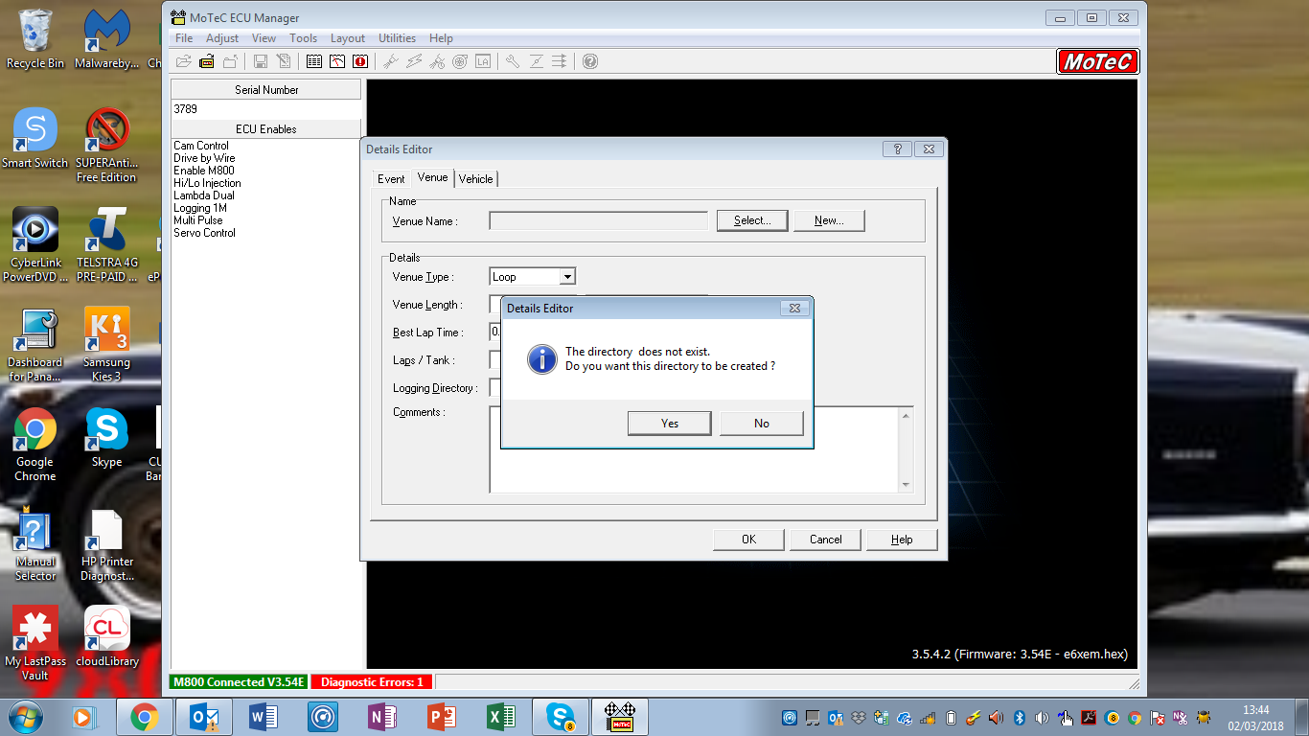The image size is (1309, 736).
Task: Click the Open File toolbar icon
Action: coord(183,61)
